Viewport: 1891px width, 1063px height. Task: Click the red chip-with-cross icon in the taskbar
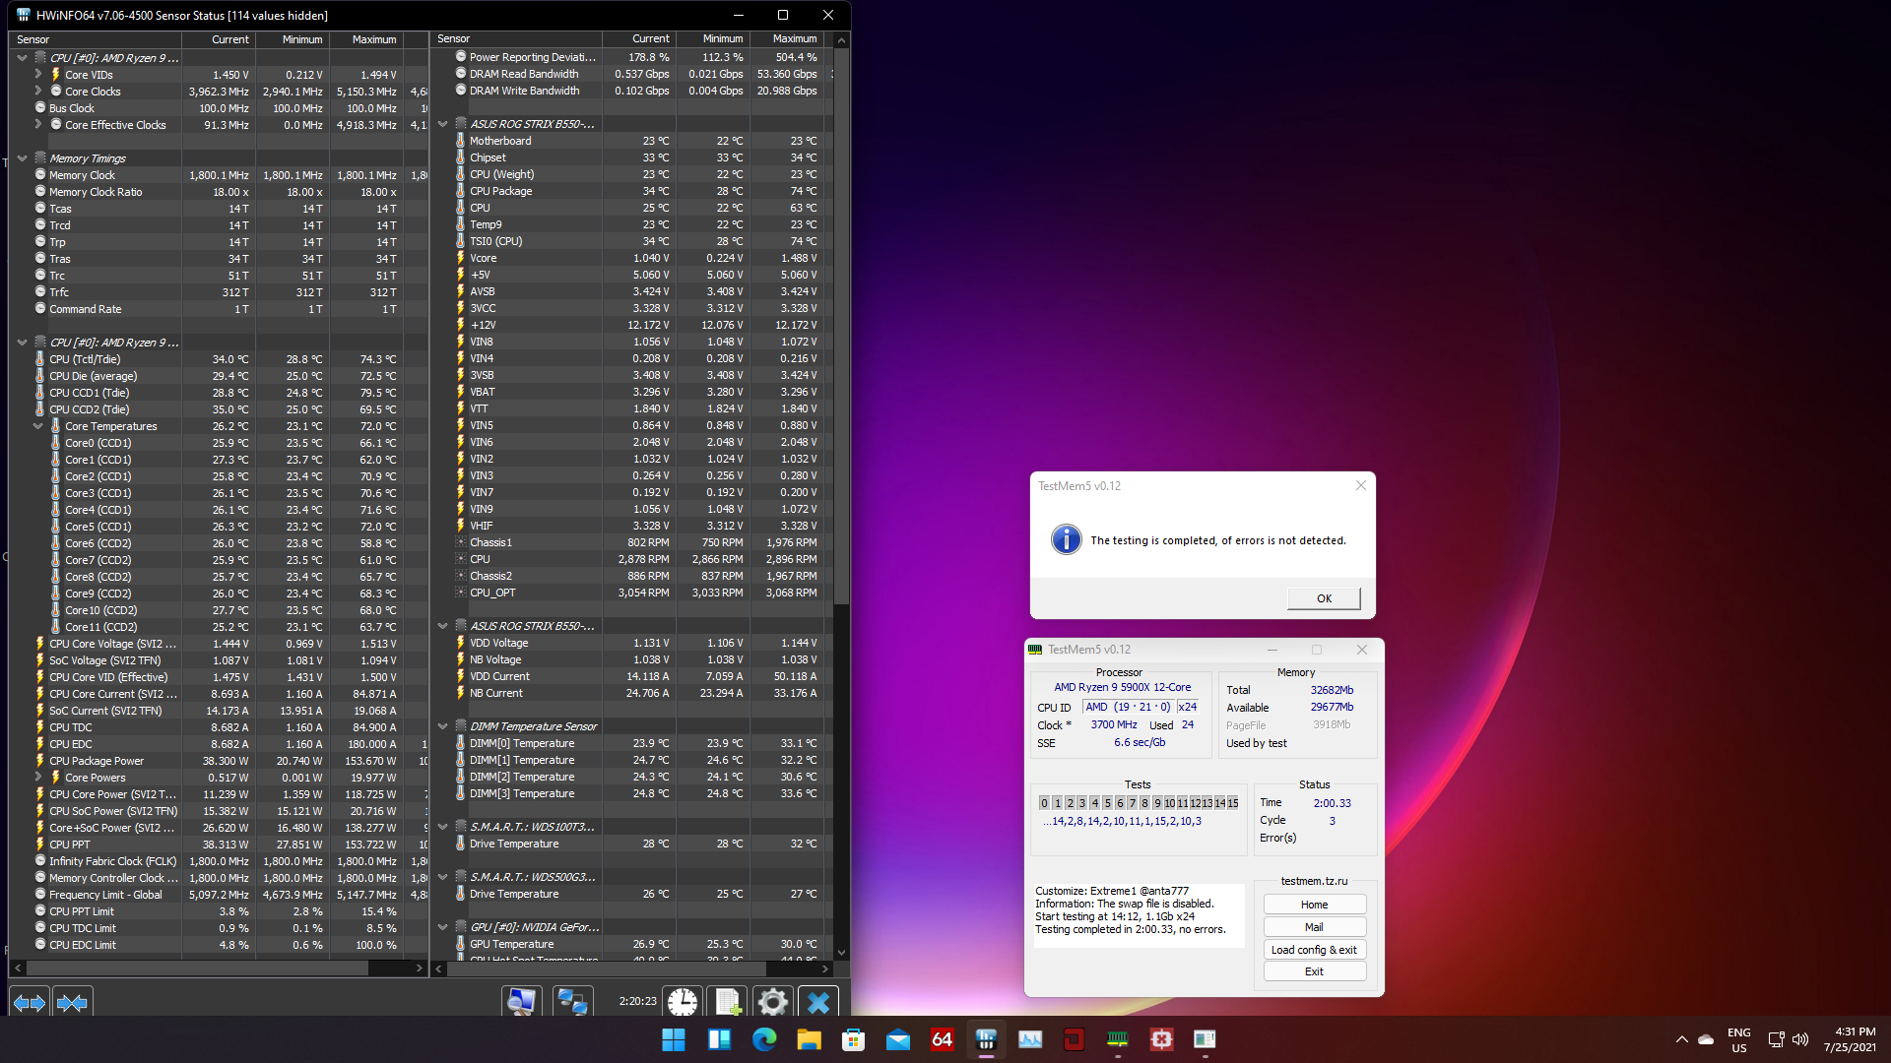(1161, 1039)
